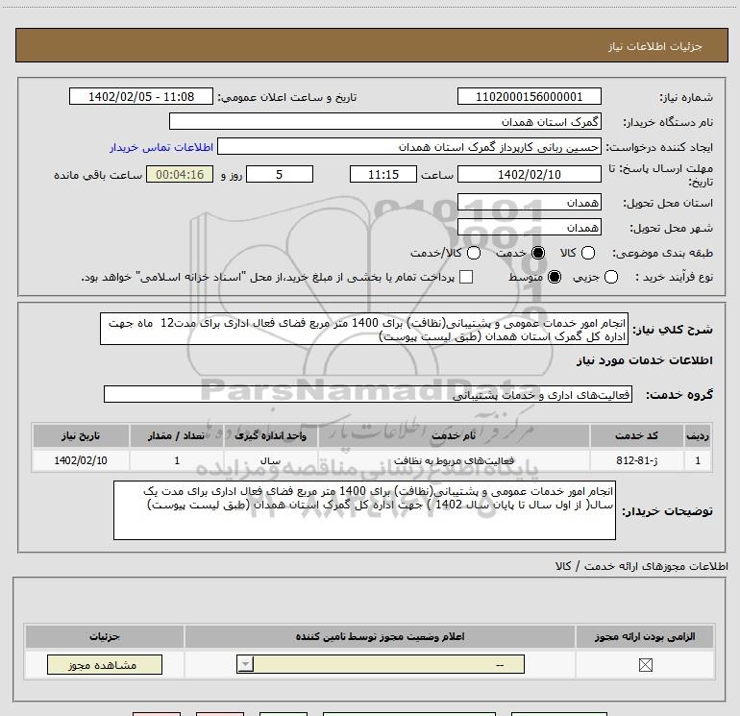Viewport: 740px width, 716px height.
Task: Click service code ژ-81-812 cell
Action: tap(636, 460)
